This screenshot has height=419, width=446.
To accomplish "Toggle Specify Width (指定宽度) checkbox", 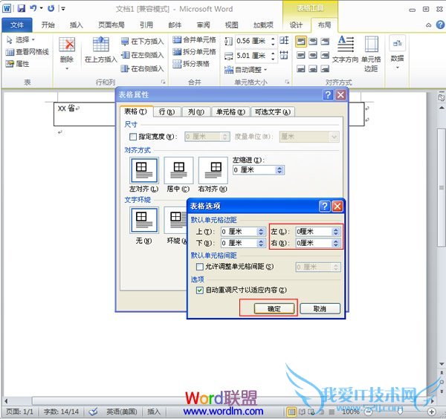I will click(133, 137).
